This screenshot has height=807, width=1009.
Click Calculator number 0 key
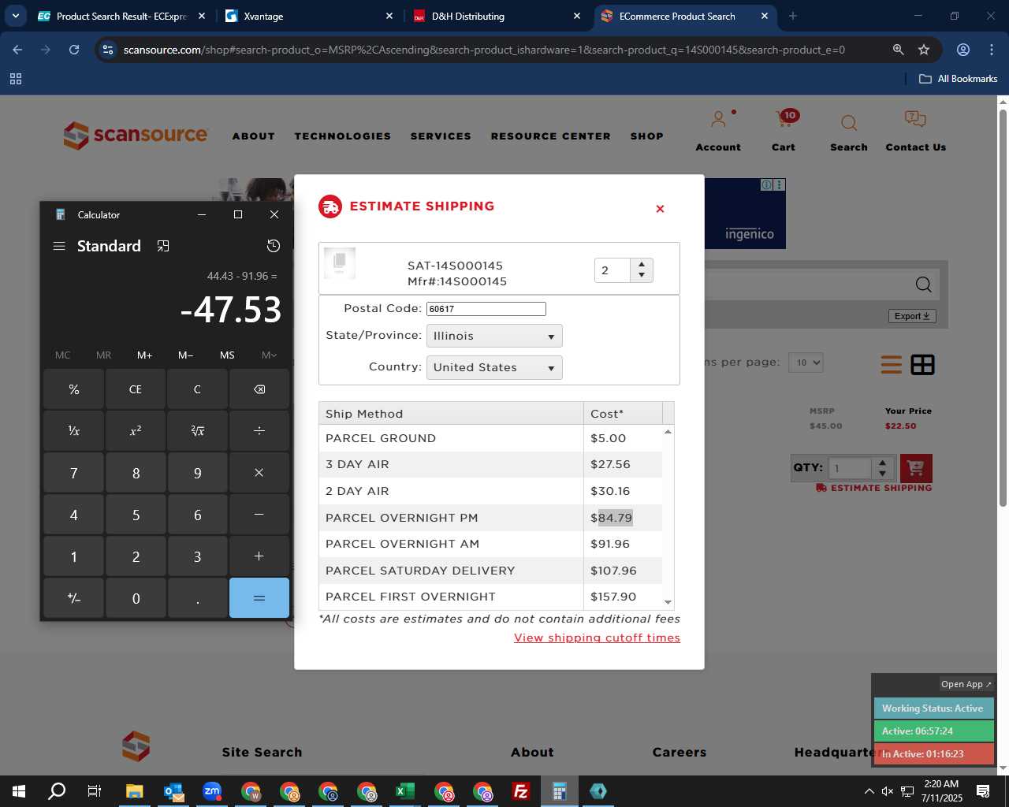pos(136,598)
